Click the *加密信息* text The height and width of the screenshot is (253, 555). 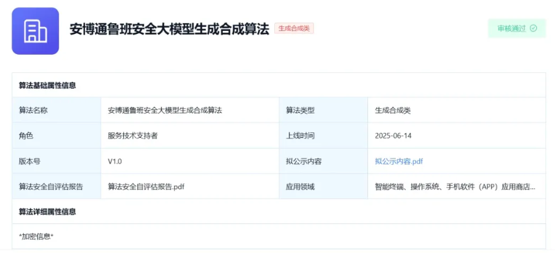pyautogui.click(x=36, y=236)
